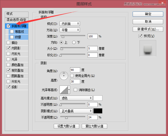Enable the 外发光 checkbox
The width and height of the screenshot is (168, 136).
(x=8, y=81)
